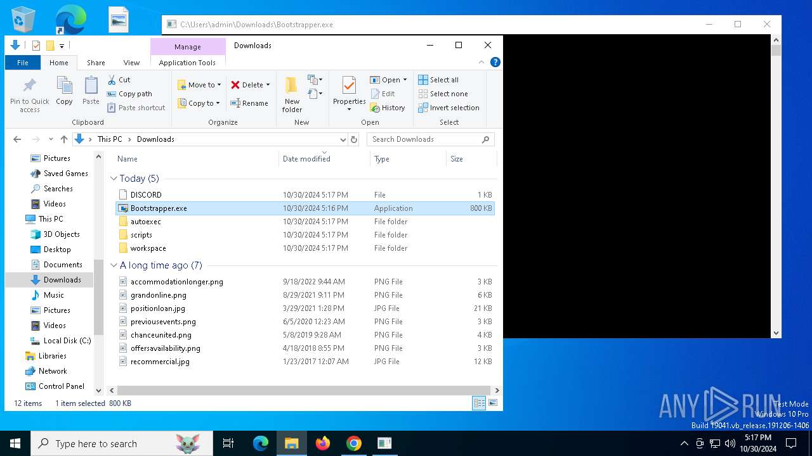Expand the Delete dropdown arrow
Screen dimensions: 812x456
click(268, 85)
